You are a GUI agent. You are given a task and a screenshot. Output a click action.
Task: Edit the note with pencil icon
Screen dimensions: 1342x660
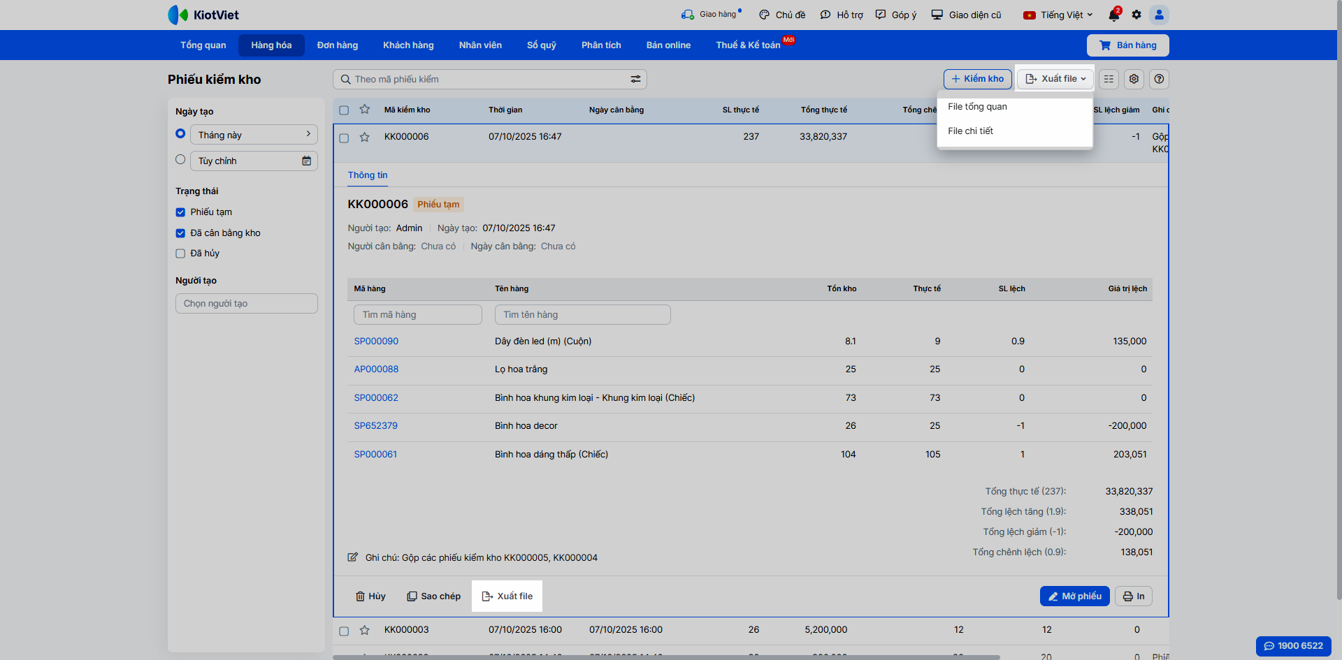pyautogui.click(x=353, y=557)
